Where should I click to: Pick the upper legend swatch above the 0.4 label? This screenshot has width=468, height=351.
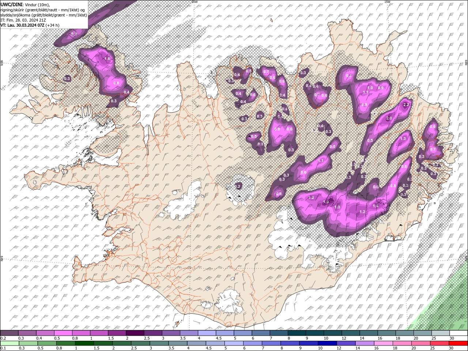click(45, 333)
